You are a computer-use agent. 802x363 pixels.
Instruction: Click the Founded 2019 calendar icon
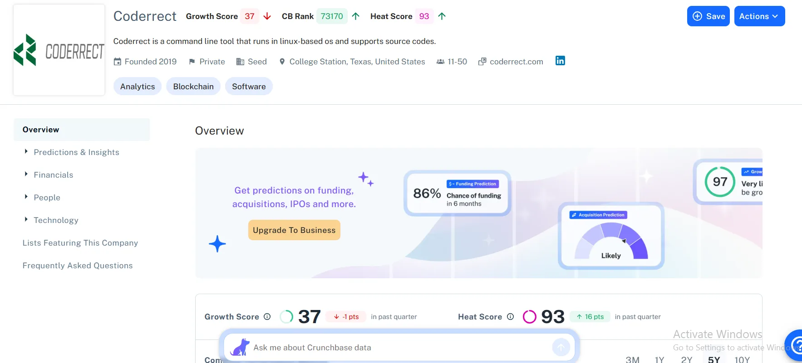118,62
